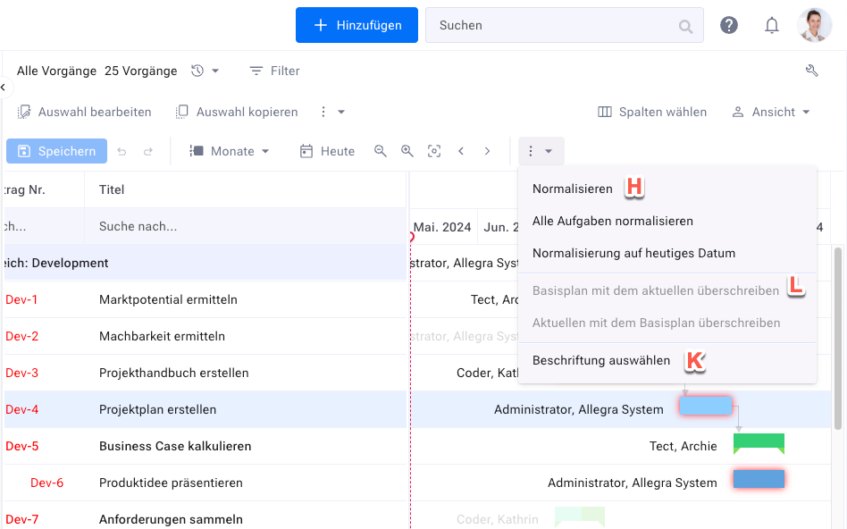Click the Hinzufügen button

[356, 25]
